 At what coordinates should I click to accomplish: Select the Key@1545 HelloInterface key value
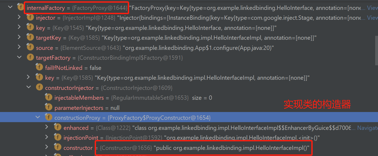(x=181, y=28)
